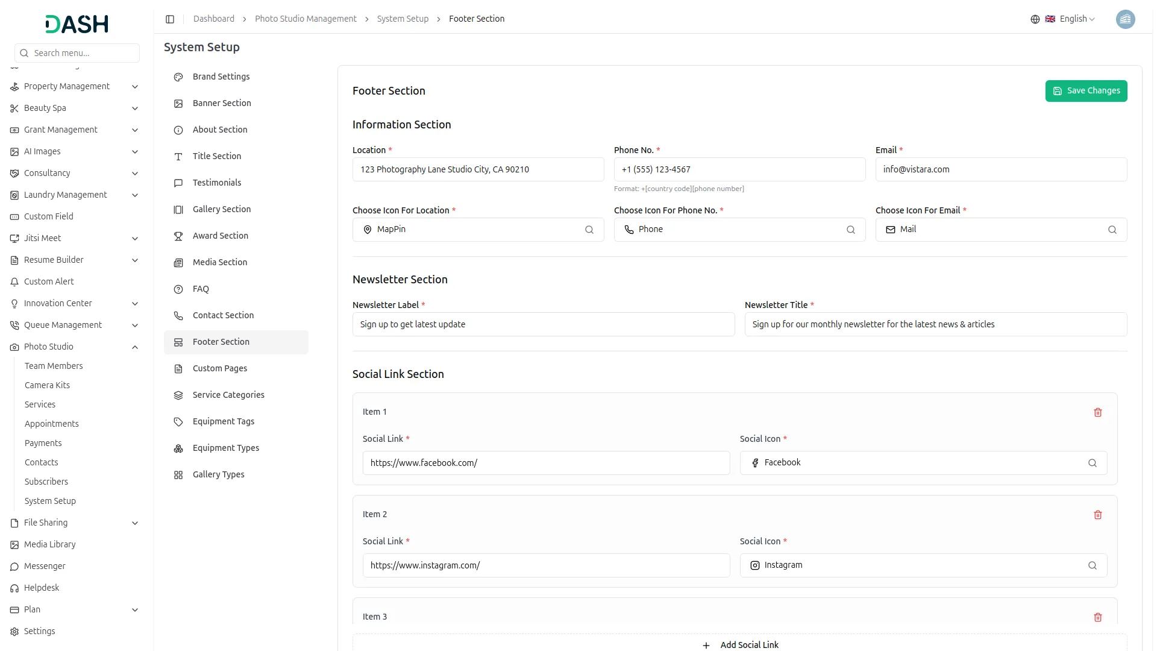Click search icon in Location icon picker

point(589,230)
